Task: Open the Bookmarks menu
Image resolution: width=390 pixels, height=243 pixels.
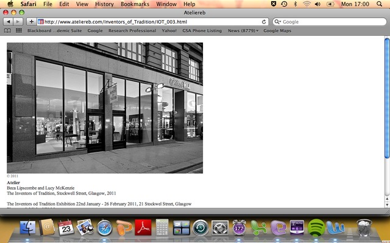Action: (134, 4)
